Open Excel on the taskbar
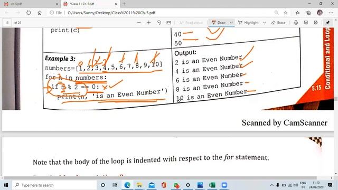 212,185
